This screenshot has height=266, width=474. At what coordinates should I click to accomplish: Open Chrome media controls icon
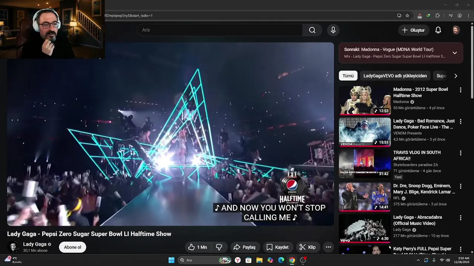[x=451, y=16]
